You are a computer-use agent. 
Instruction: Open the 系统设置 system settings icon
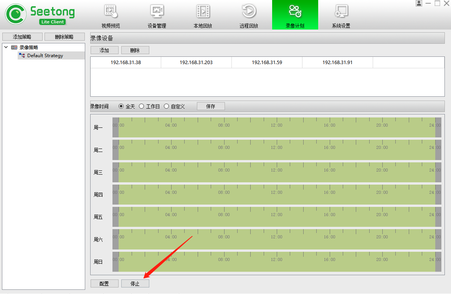pyautogui.click(x=341, y=12)
